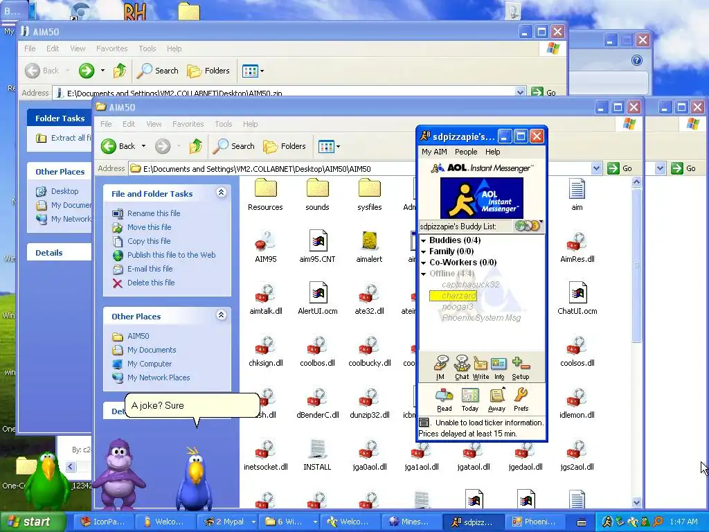Select the sounds folder
709x532 pixels.
click(x=317, y=195)
